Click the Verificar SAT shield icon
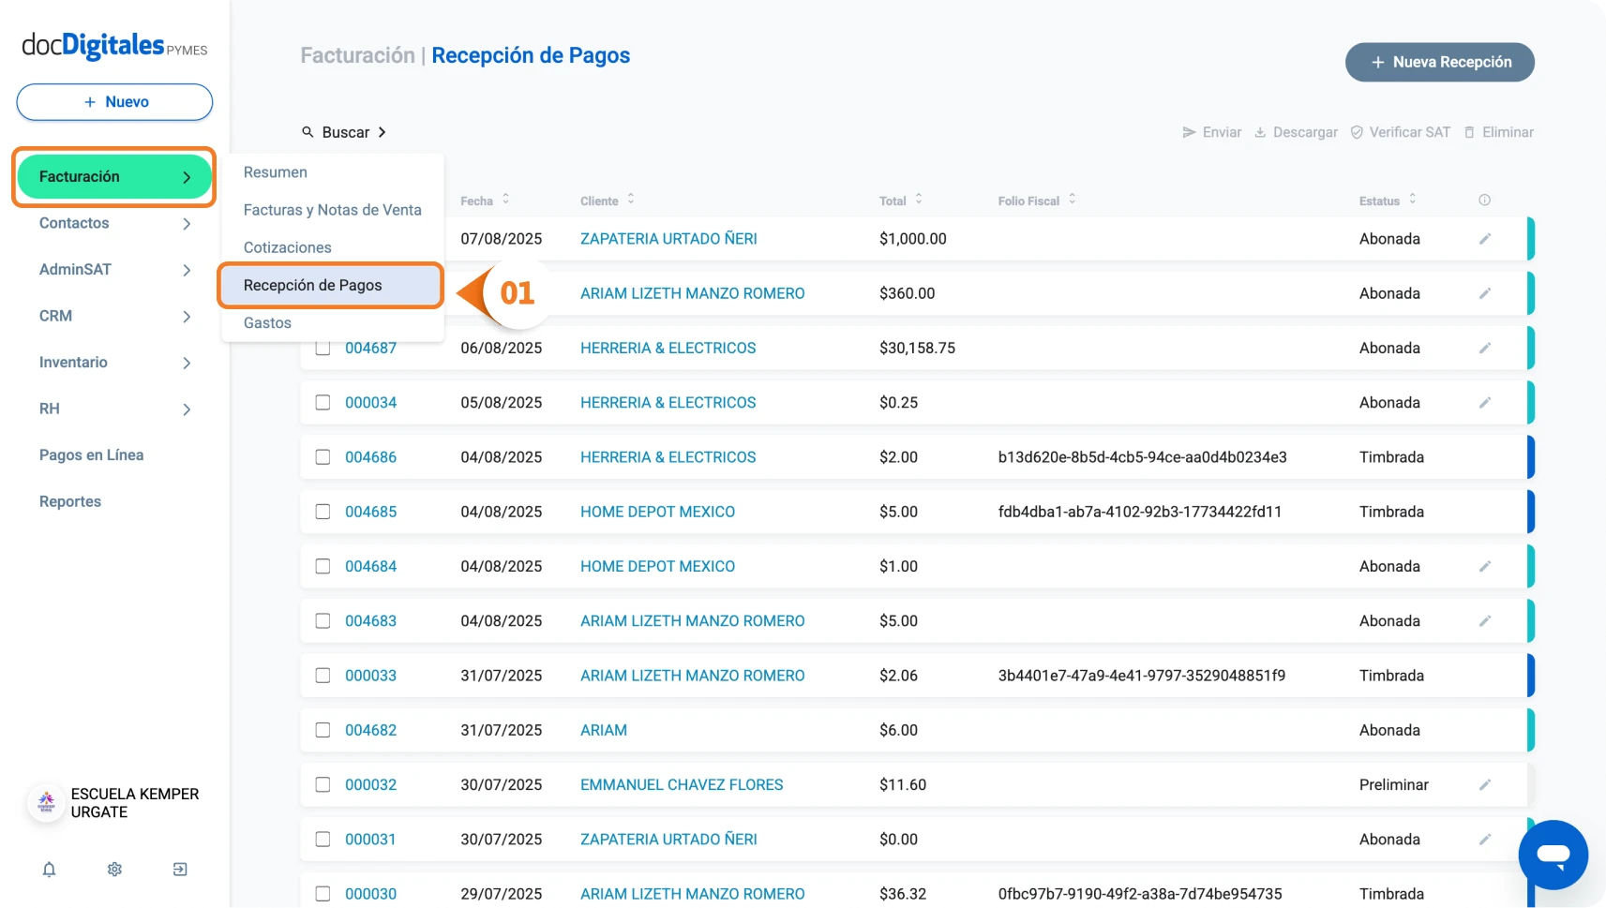The image size is (1606, 908). click(x=1357, y=132)
